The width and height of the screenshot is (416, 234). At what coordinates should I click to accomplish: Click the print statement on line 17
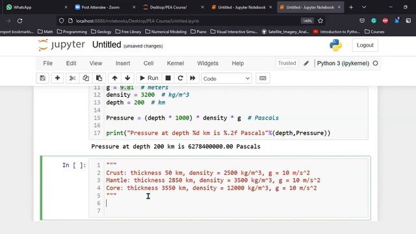pyautogui.click(x=218, y=133)
